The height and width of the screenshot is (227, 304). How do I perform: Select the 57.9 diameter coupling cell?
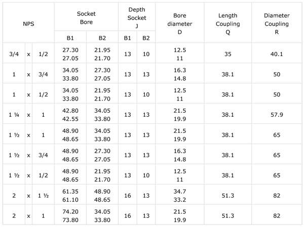coord(277,115)
